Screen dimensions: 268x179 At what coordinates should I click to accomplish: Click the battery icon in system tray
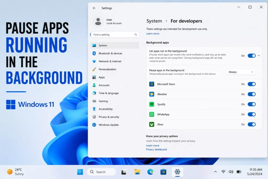pyautogui.click(x=239, y=172)
